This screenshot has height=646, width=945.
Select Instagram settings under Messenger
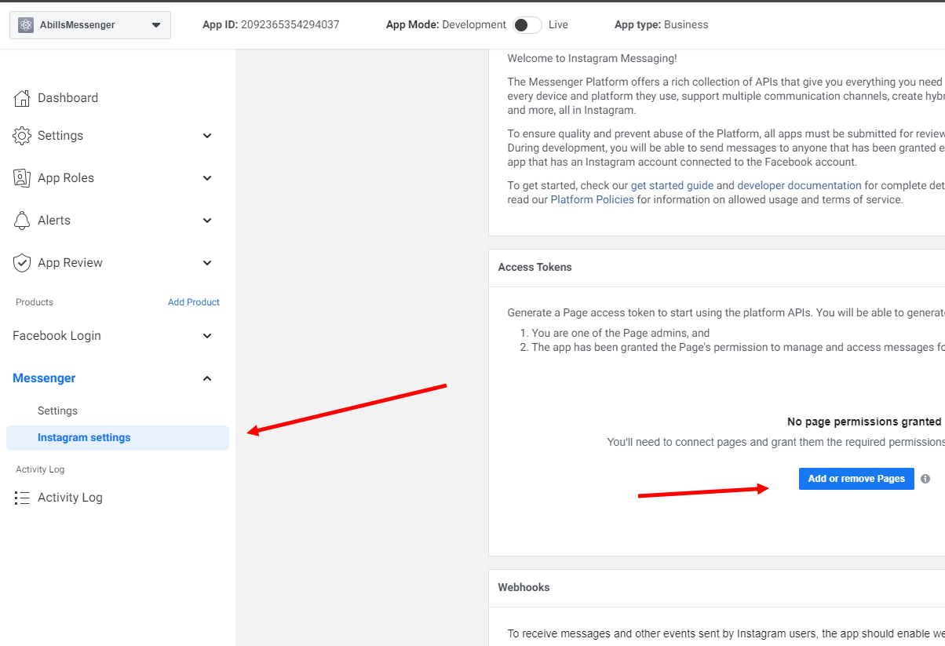coord(84,438)
